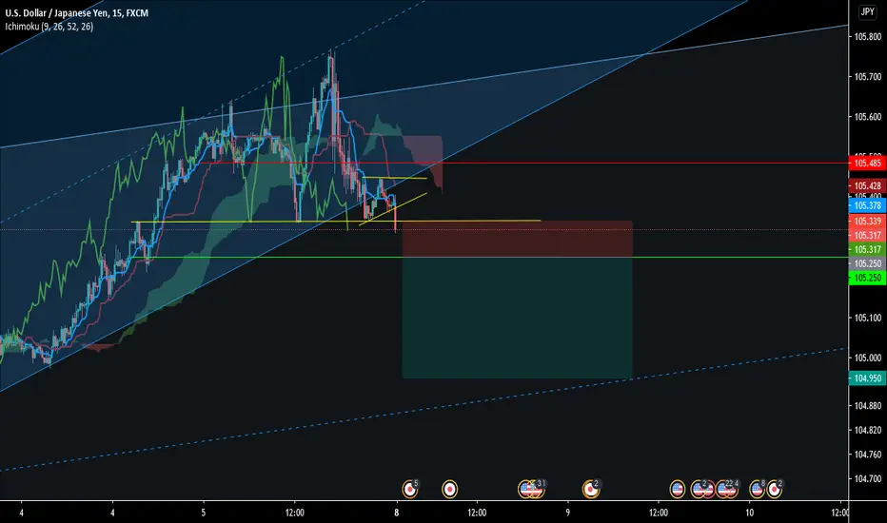Click the 104.880 price scale value
Screen dimensions: 887x523
click(x=868, y=406)
